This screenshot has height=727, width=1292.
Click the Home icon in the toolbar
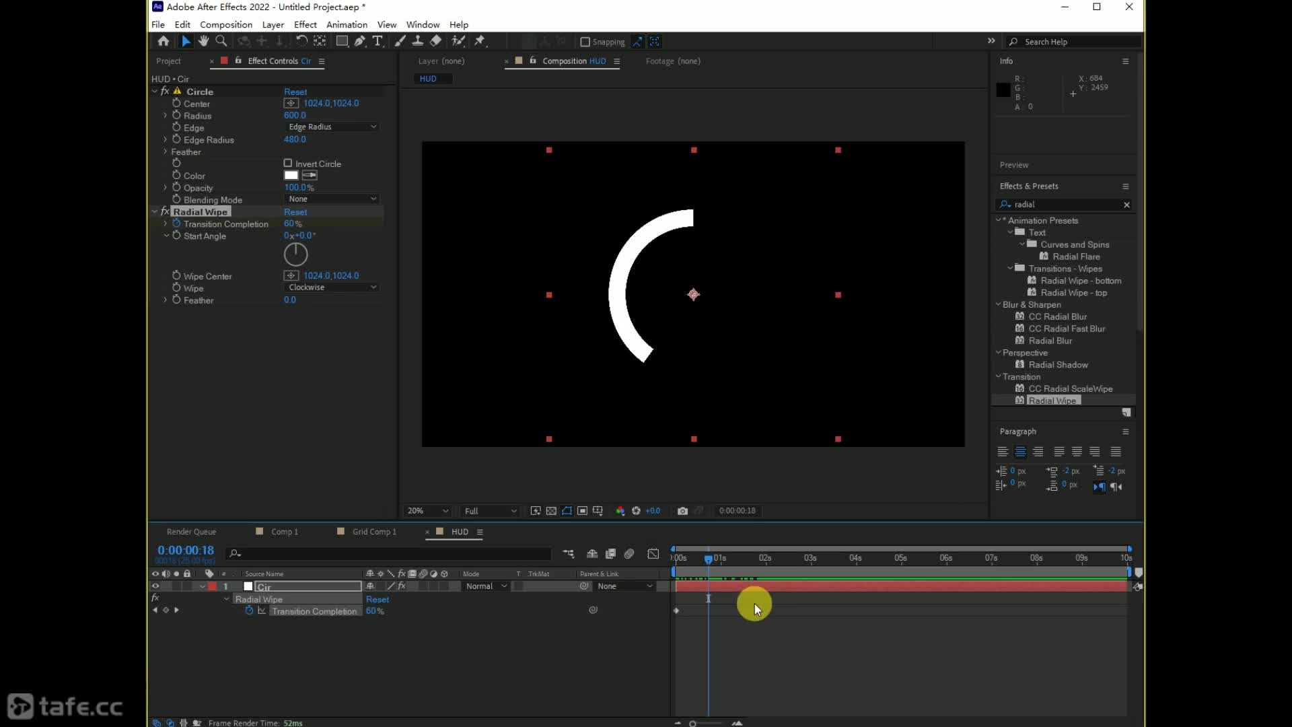[163, 41]
